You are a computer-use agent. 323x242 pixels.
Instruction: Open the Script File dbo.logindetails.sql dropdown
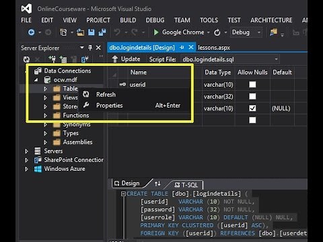coord(276,59)
